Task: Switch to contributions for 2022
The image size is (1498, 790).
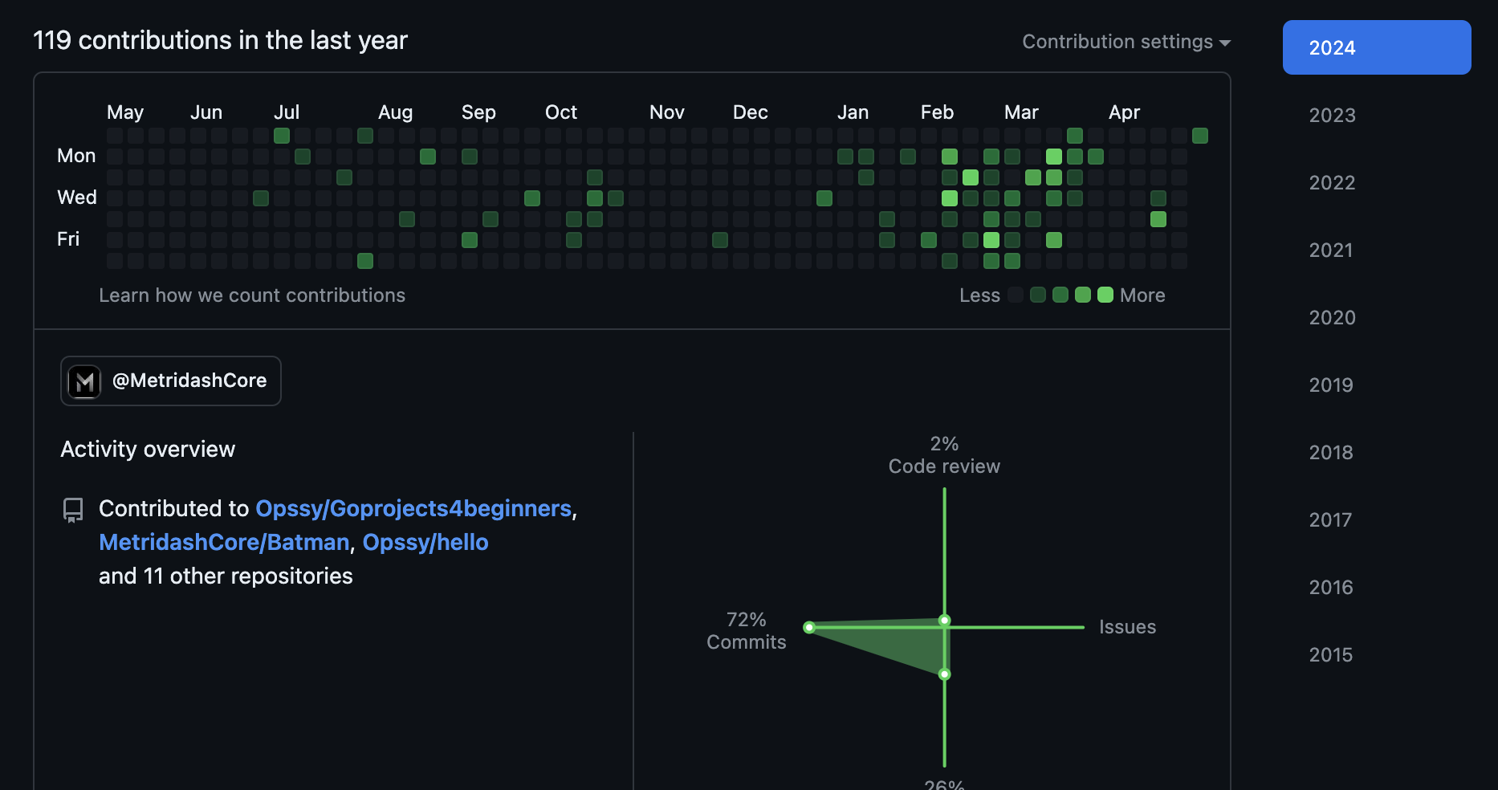Action: [1332, 183]
